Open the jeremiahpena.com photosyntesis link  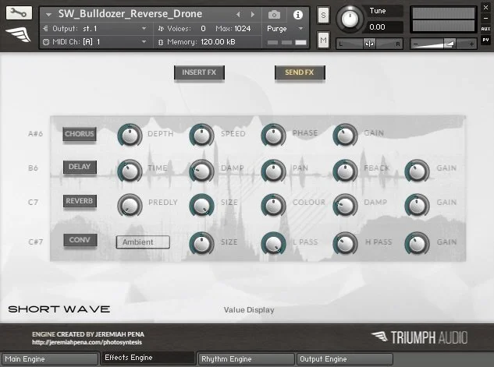(87, 342)
